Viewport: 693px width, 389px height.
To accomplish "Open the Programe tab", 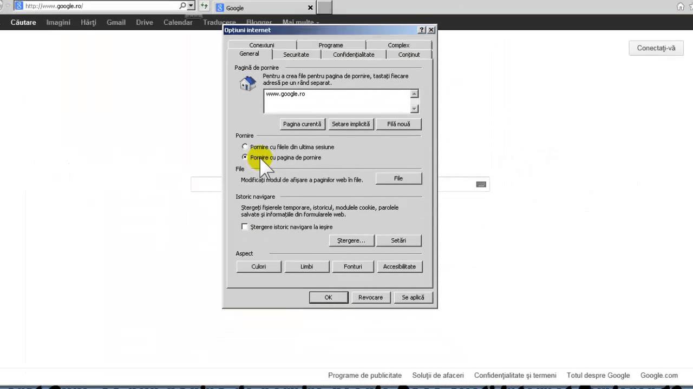I will coord(331,45).
